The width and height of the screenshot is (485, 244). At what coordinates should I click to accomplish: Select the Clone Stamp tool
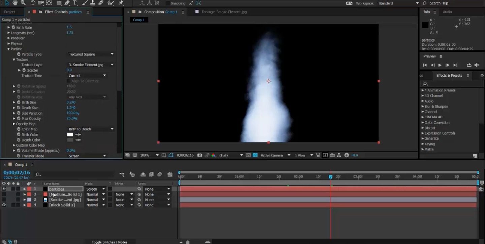[x=93, y=3]
